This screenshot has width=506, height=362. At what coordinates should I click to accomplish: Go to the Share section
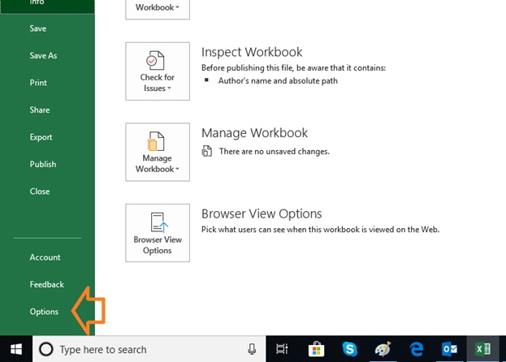[40, 110]
